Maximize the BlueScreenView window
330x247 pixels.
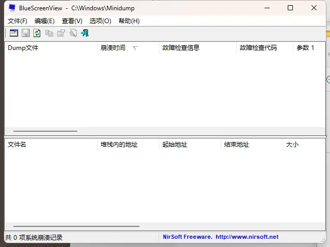(x=290, y=8)
